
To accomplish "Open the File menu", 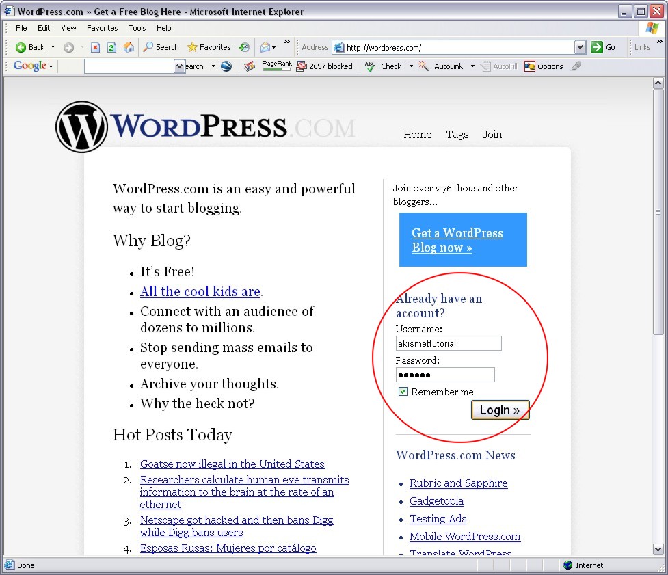I will coord(21,28).
